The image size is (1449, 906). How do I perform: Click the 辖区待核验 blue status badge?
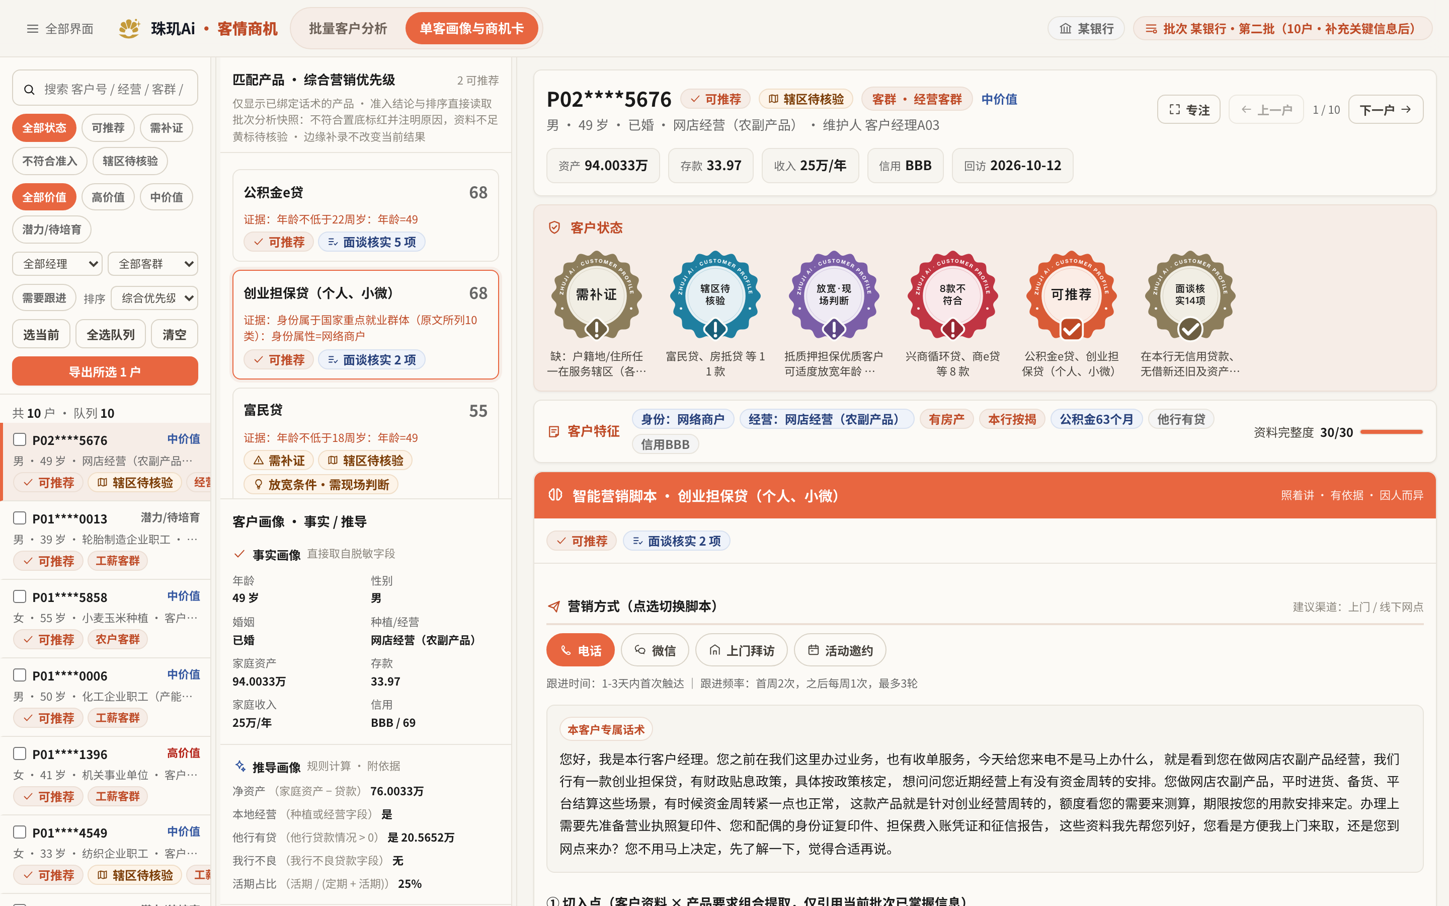click(715, 295)
